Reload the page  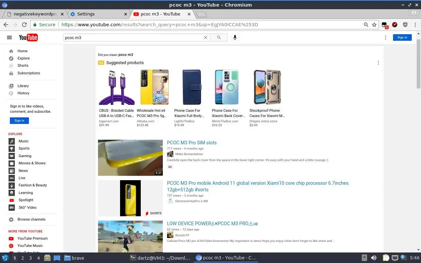pyautogui.click(x=24, y=25)
